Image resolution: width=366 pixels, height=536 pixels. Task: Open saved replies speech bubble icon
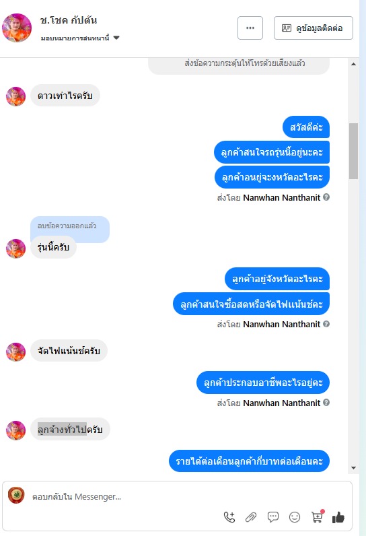(x=272, y=517)
